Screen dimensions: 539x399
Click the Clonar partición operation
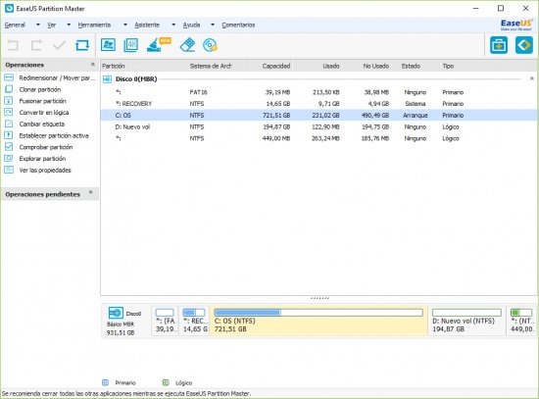coord(40,89)
